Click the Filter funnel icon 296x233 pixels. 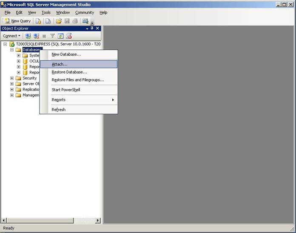pyautogui.click(x=52, y=36)
